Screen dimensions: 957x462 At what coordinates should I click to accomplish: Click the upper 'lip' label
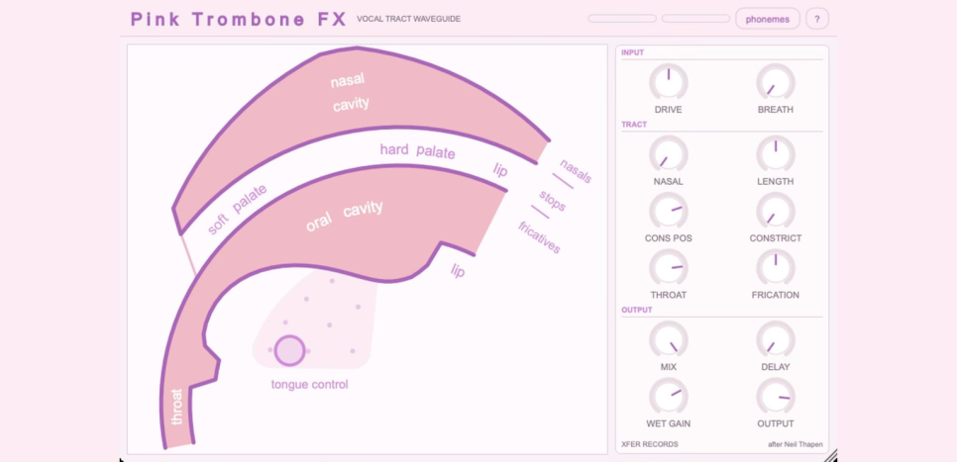[500, 170]
